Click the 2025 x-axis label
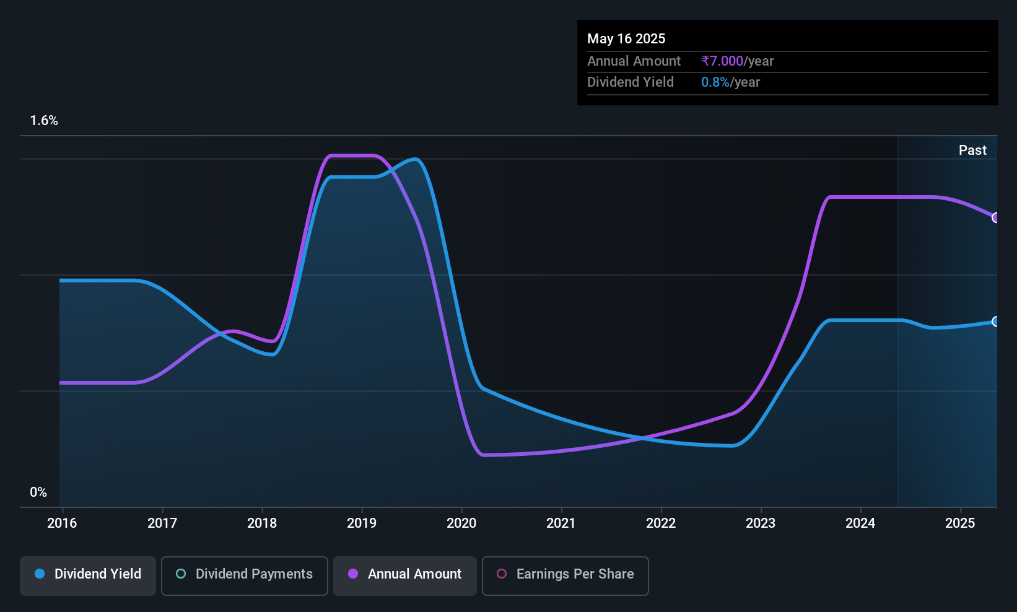The image size is (1017, 612). click(960, 523)
